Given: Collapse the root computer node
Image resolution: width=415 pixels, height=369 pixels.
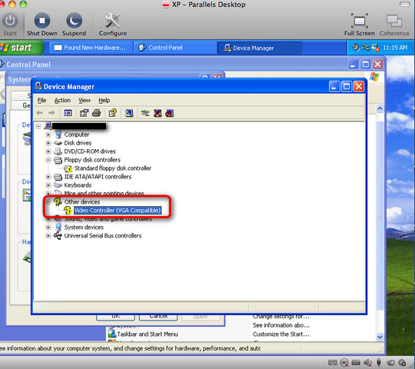Looking at the screenshot, I should click(x=38, y=126).
